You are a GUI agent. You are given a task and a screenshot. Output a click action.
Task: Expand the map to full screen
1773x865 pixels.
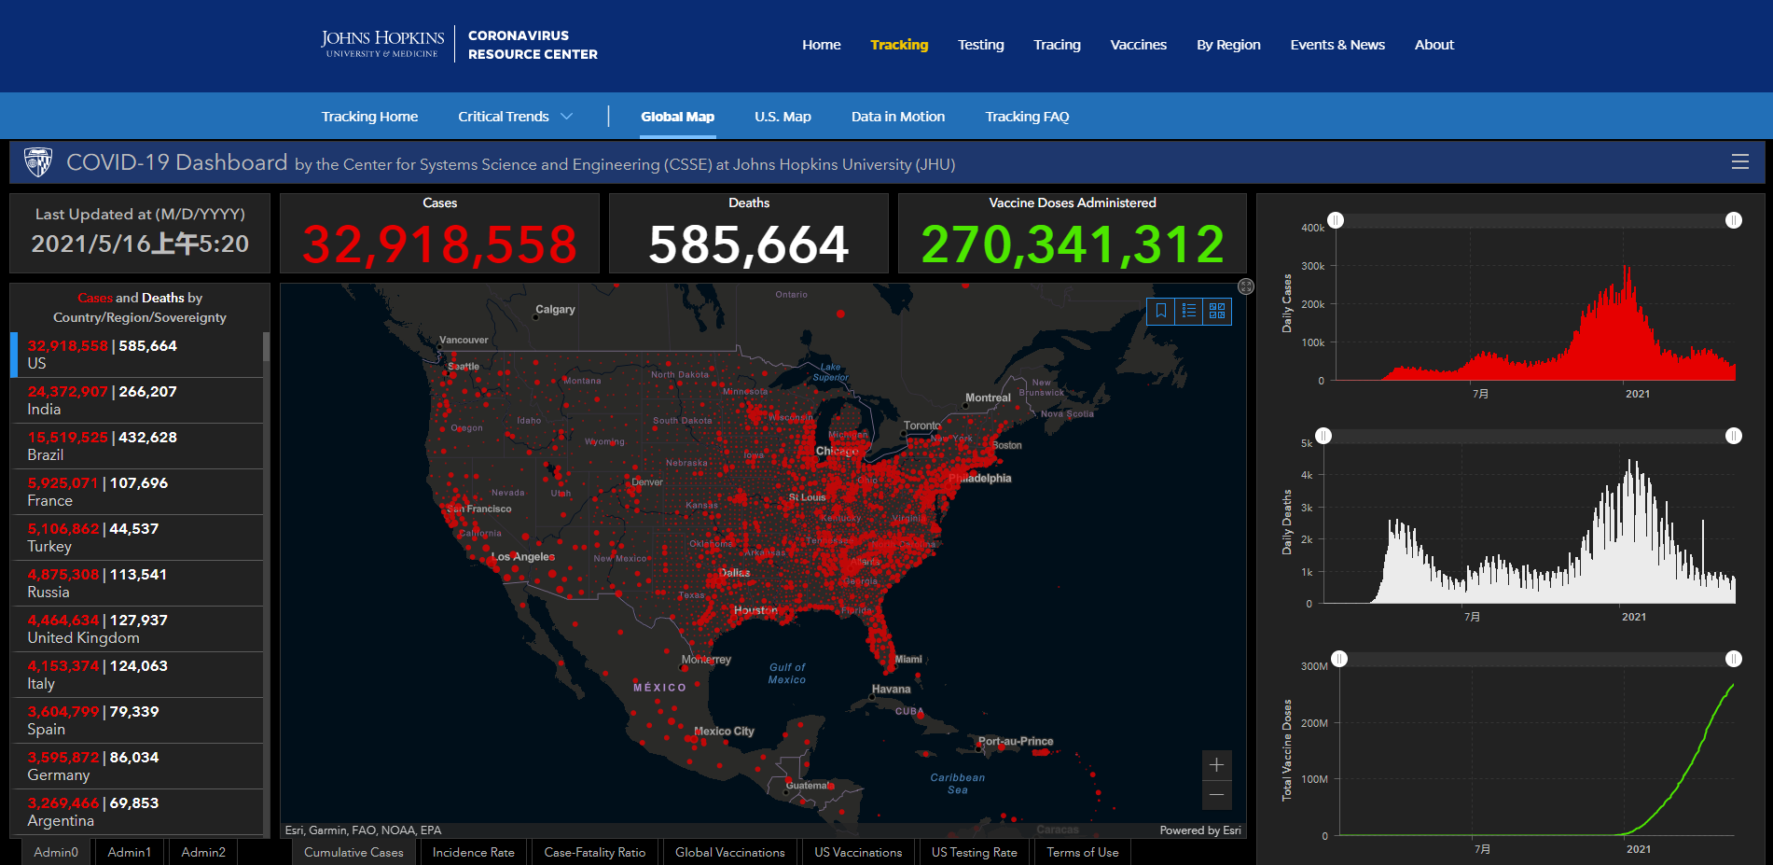tap(1246, 286)
